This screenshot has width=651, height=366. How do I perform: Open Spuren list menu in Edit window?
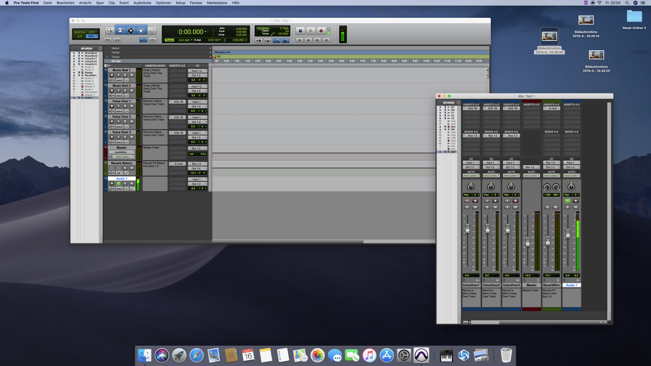point(100,48)
